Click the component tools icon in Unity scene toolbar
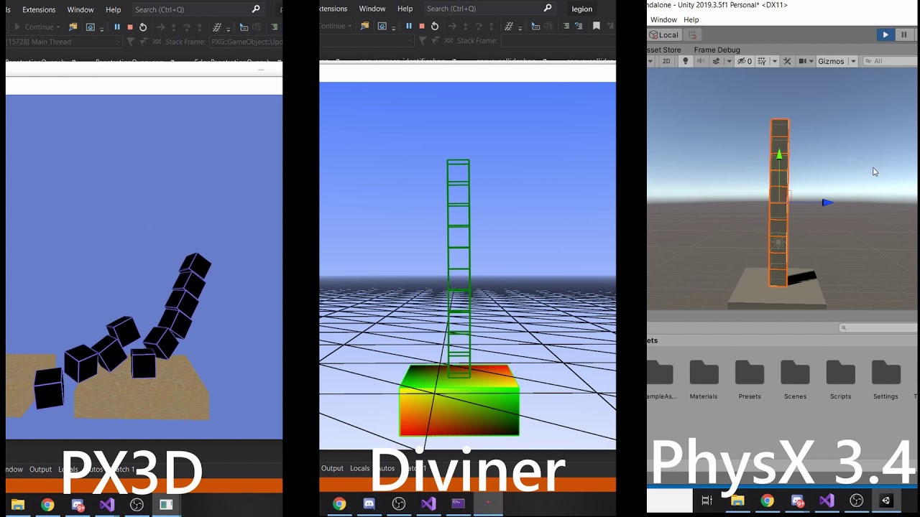Viewport: 920px width, 517px height. tap(787, 61)
